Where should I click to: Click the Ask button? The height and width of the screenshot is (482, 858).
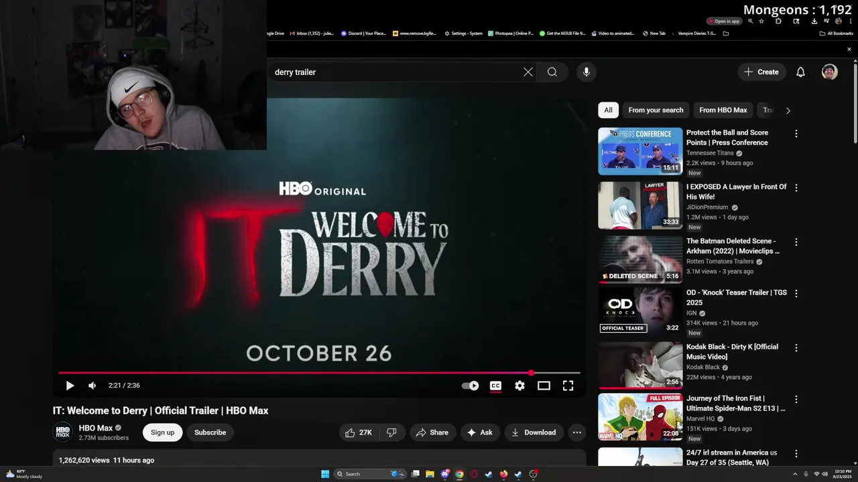(x=480, y=432)
